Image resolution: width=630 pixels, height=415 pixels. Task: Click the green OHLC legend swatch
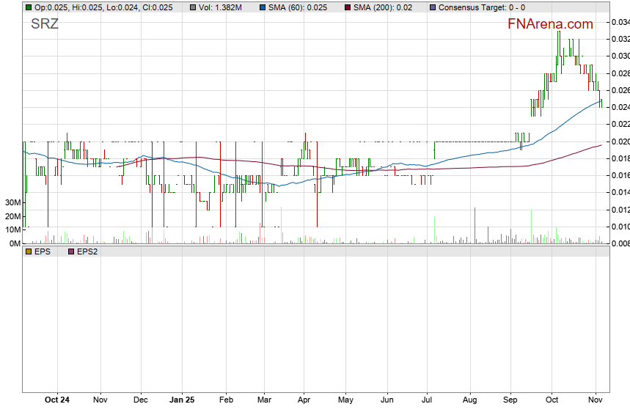[29, 7]
